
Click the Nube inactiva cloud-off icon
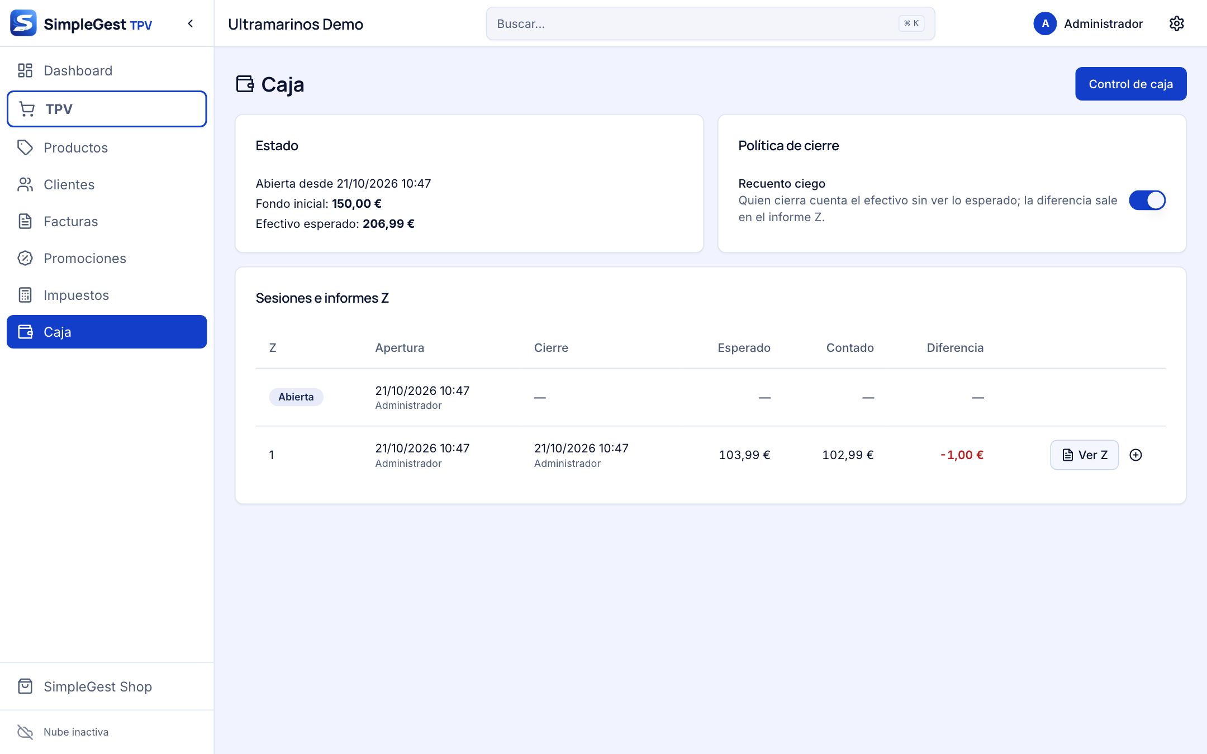25,732
